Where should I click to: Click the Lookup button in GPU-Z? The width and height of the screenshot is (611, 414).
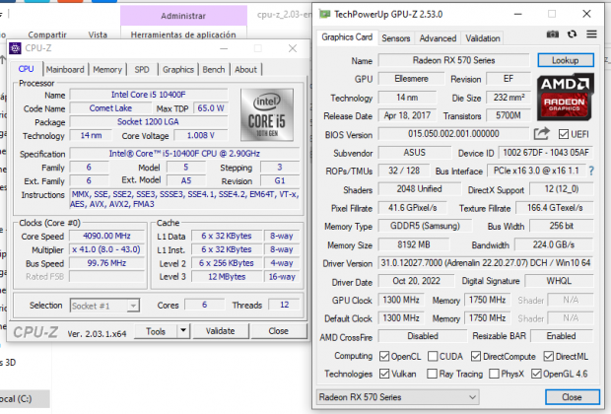coord(566,60)
